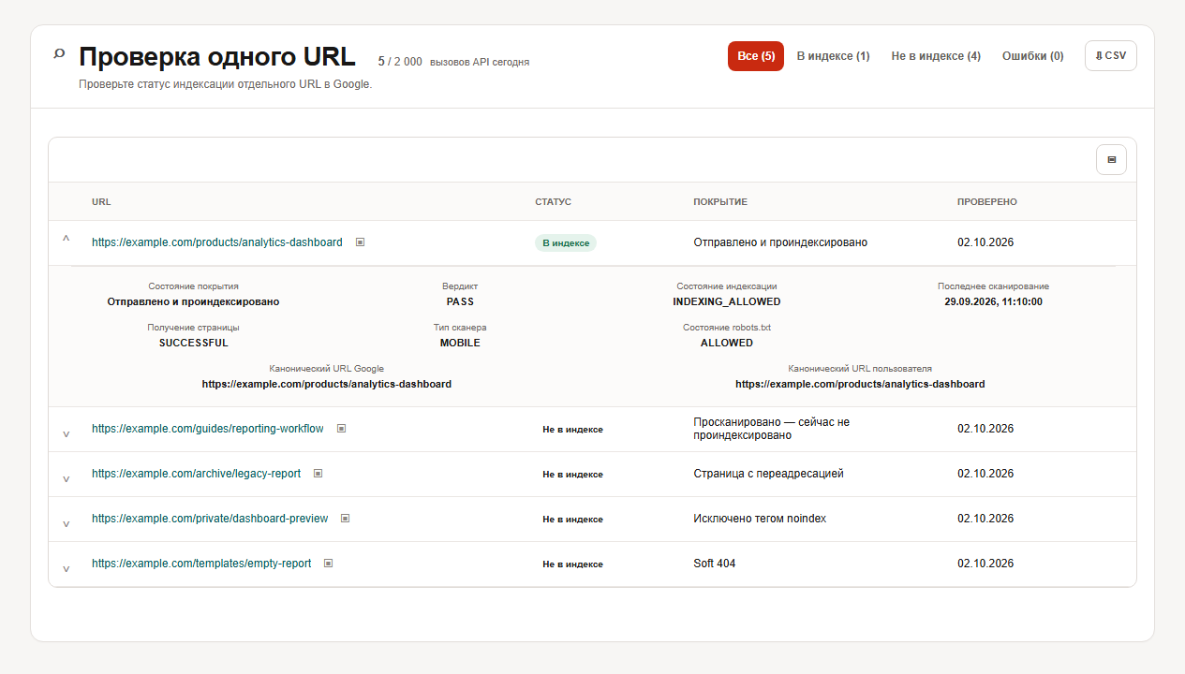Click the checked date in the legacy-report row
The height and width of the screenshot is (674, 1185).
coord(985,474)
